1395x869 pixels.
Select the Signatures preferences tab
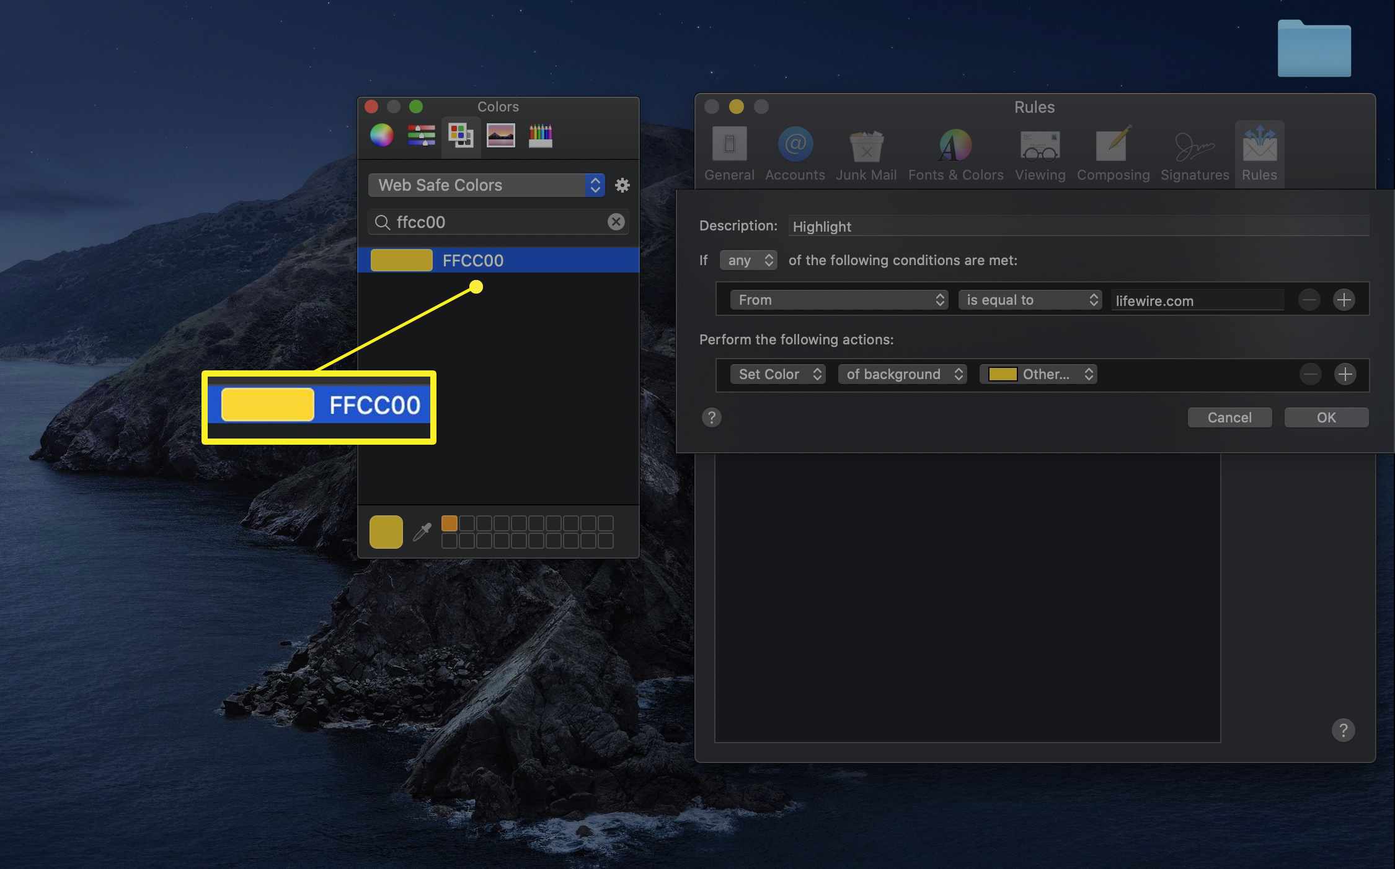coord(1193,152)
